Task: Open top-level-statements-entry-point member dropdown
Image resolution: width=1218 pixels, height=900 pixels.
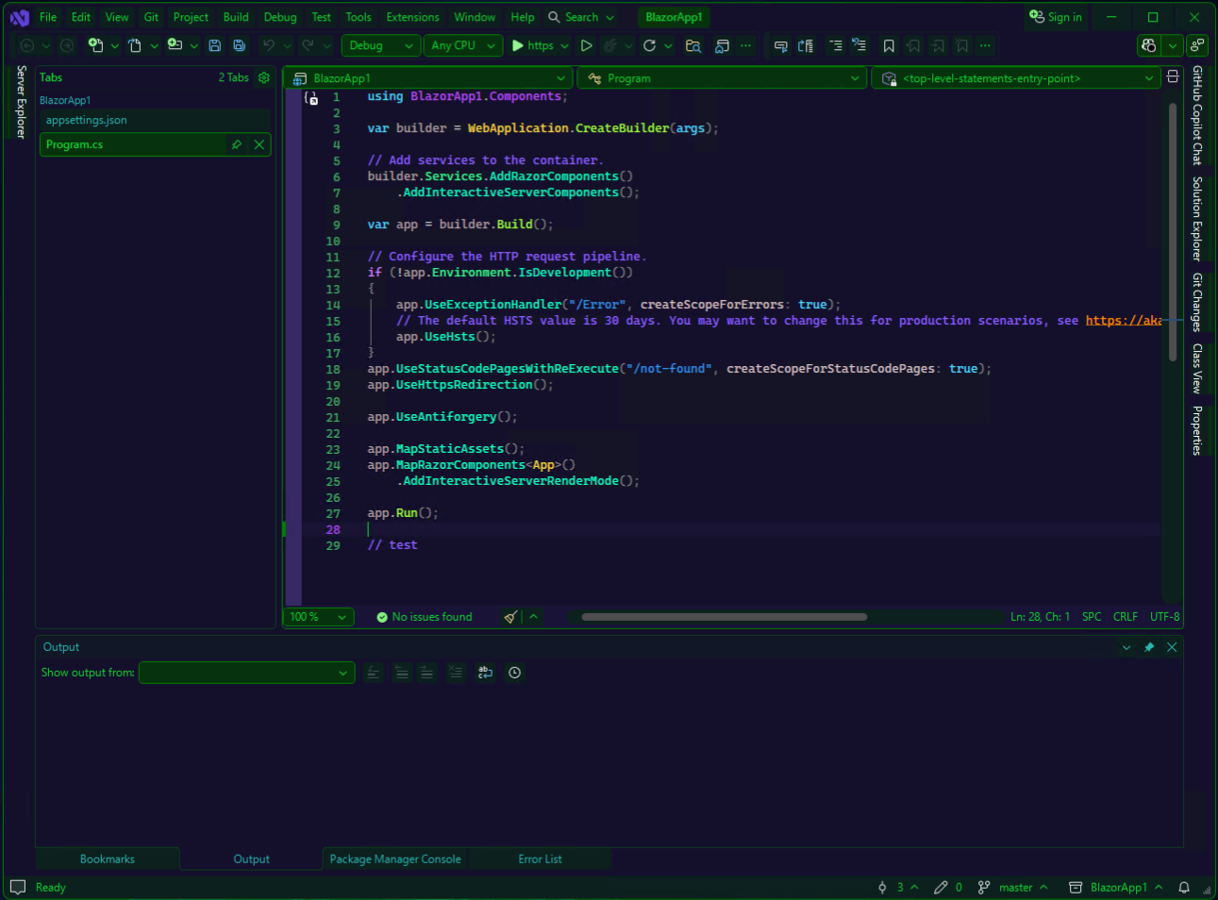Action: point(1016,78)
